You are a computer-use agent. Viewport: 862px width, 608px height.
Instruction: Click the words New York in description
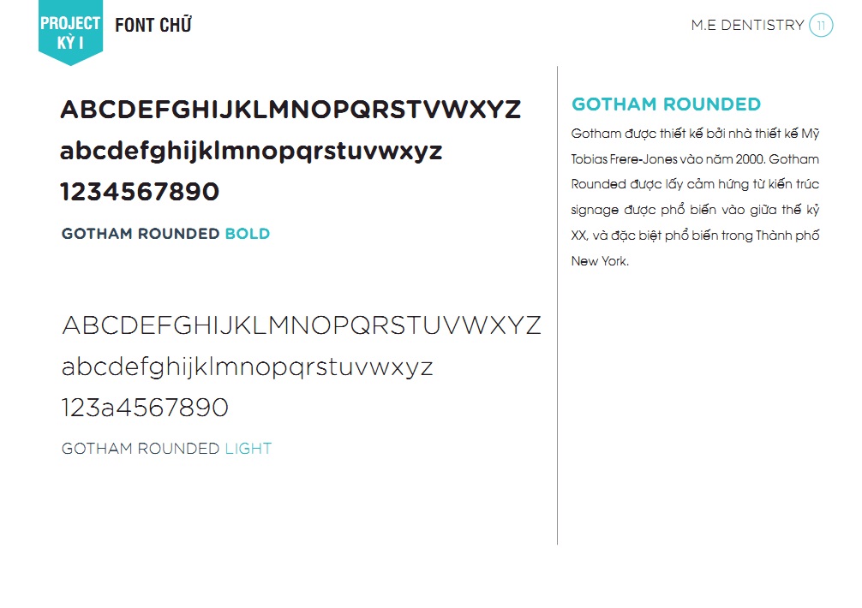pyautogui.click(x=599, y=261)
